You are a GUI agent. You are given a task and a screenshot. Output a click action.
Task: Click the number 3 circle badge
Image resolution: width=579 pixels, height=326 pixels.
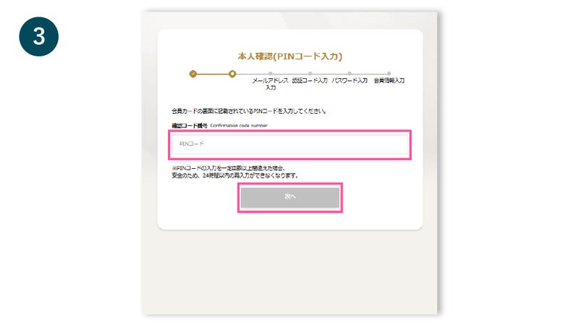(39, 37)
